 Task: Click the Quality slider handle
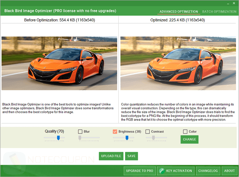tap(58, 138)
